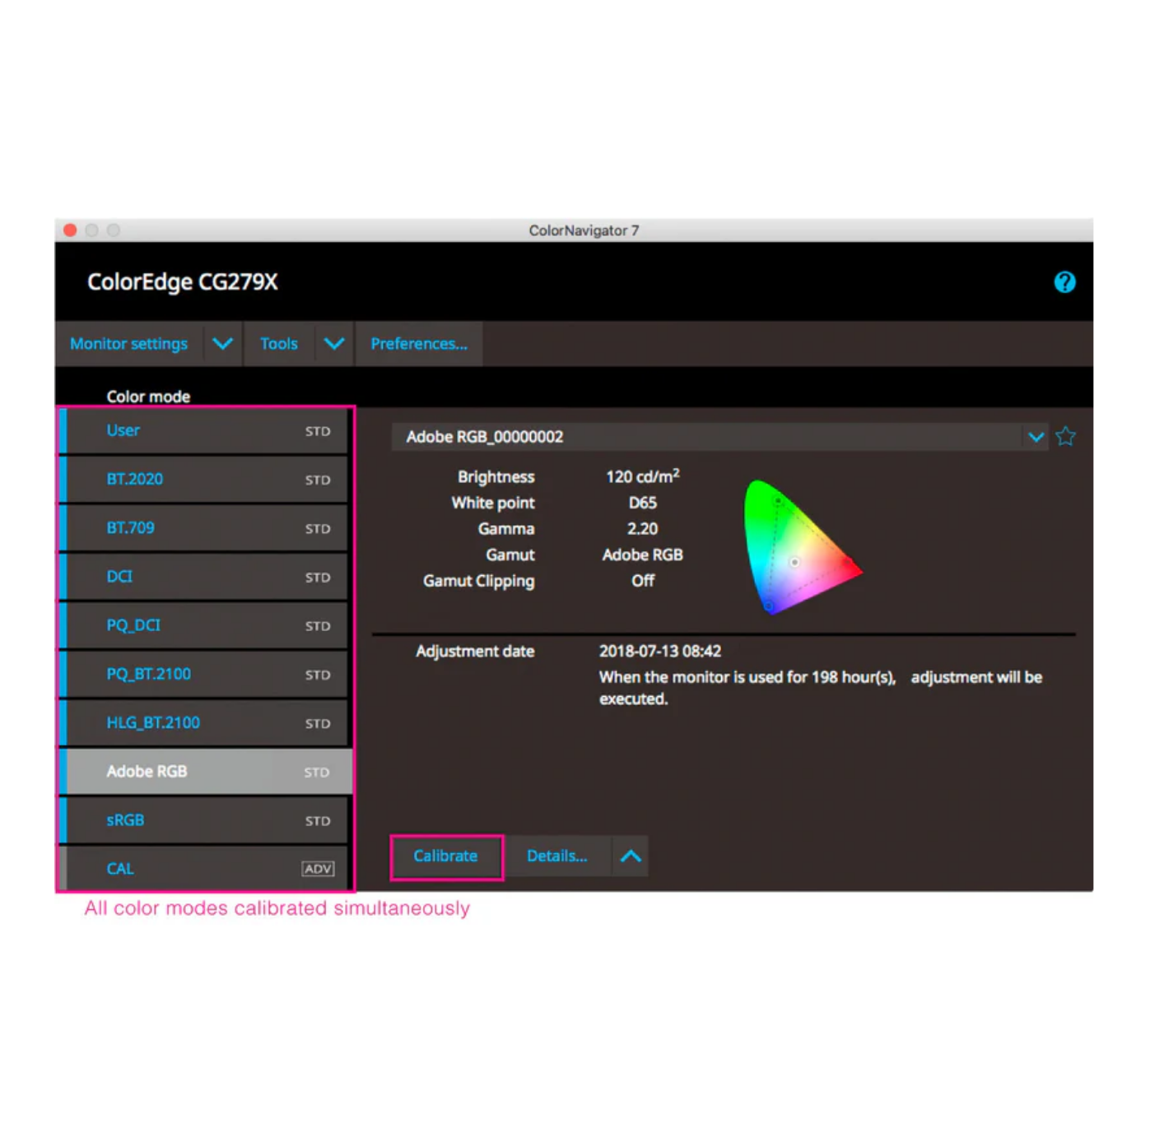The width and height of the screenshot is (1150, 1147).
Task: Open the Tools menu
Action: [278, 343]
